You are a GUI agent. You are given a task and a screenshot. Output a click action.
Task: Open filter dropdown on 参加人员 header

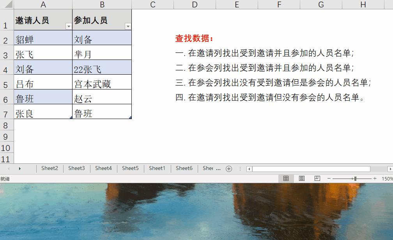128,26
